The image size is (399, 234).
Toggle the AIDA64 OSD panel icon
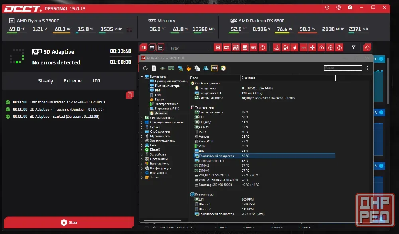(x=215, y=68)
